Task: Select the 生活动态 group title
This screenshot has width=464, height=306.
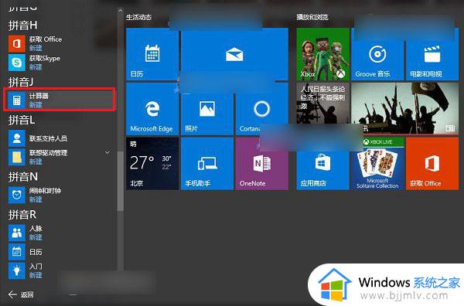Action: [x=138, y=17]
